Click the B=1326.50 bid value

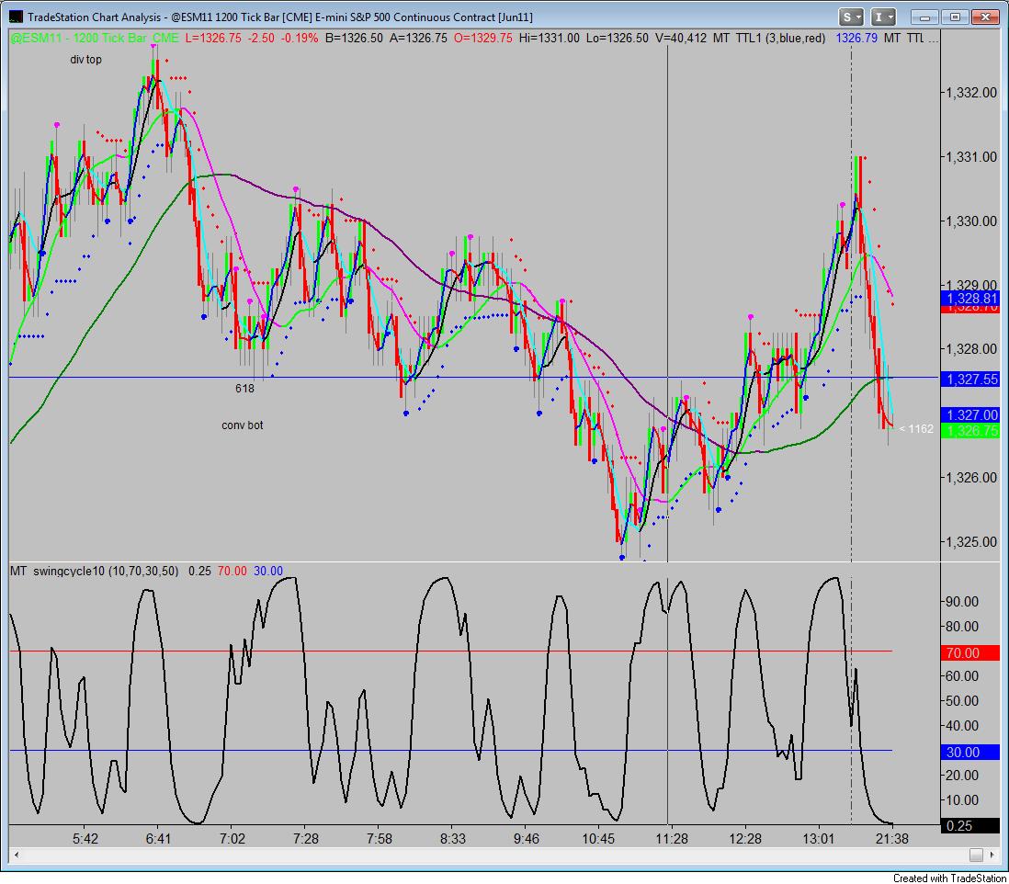(x=353, y=38)
